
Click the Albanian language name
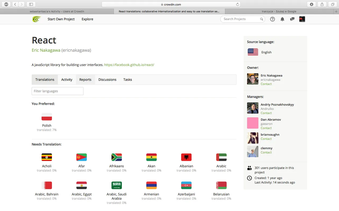[x=186, y=166]
